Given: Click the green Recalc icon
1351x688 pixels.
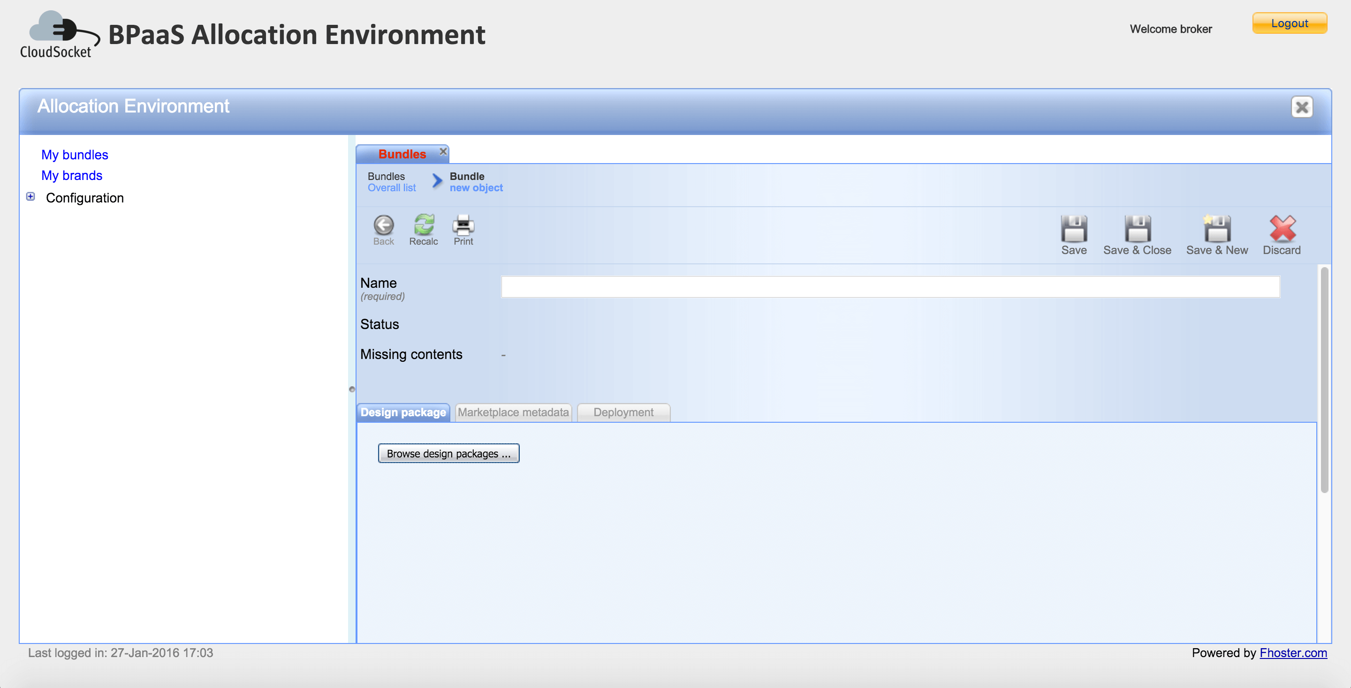Looking at the screenshot, I should pyautogui.click(x=424, y=225).
